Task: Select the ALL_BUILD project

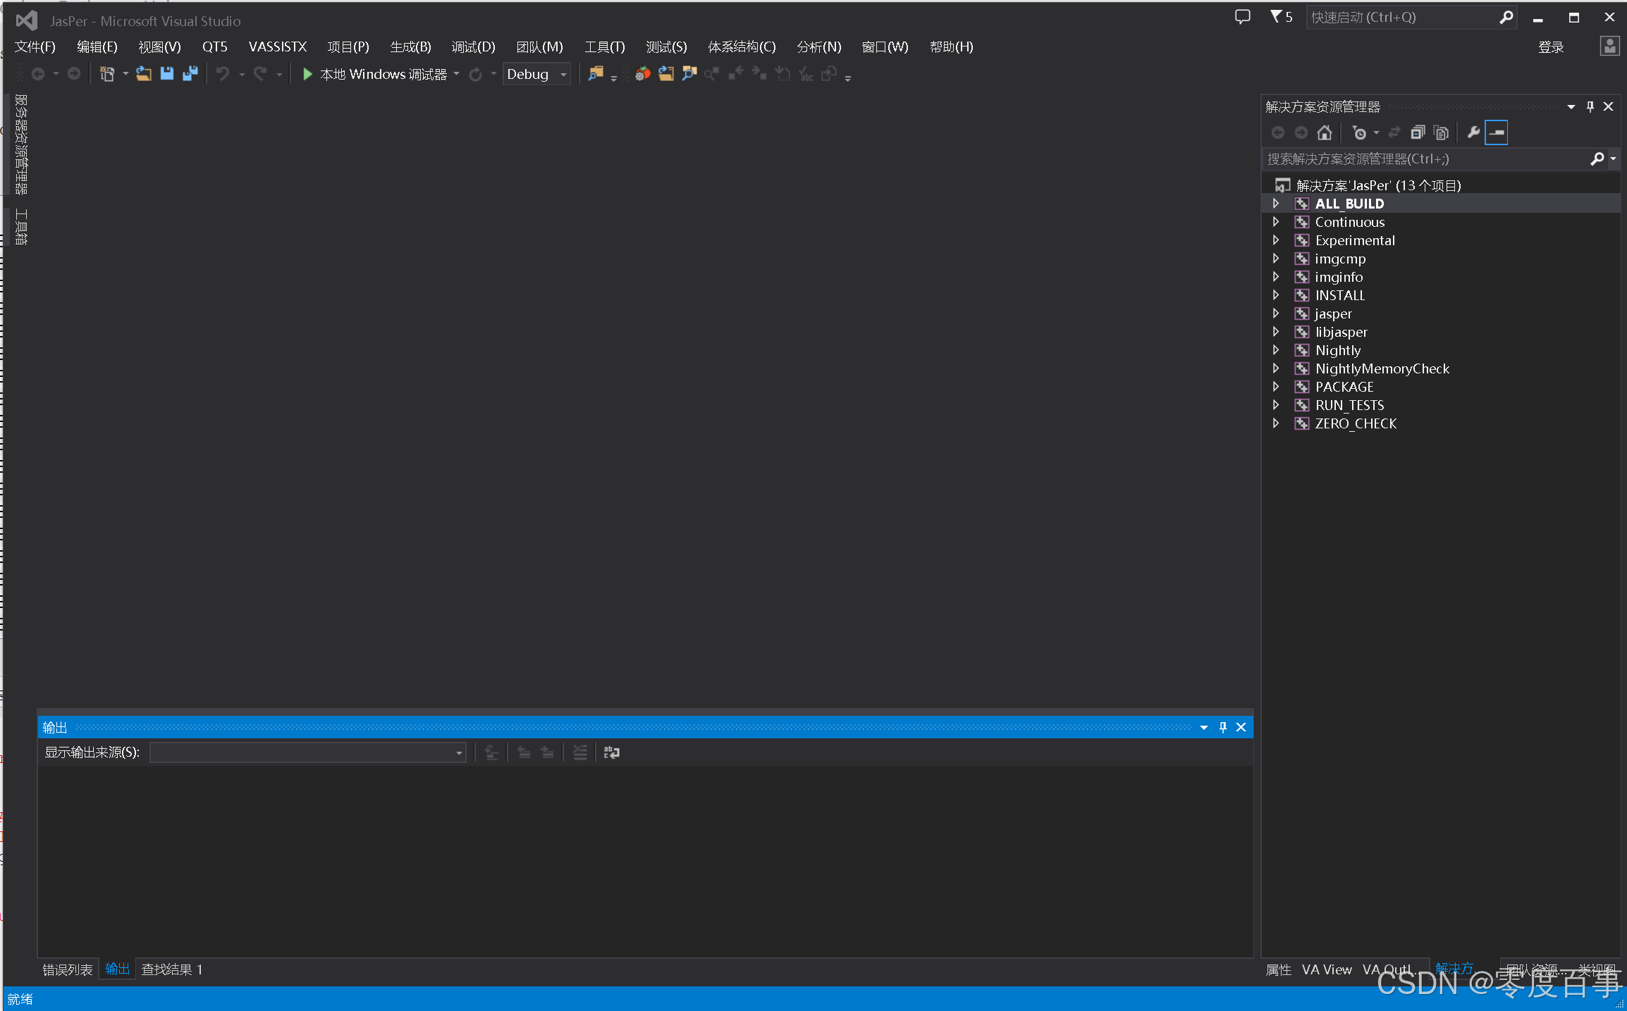Action: click(x=1349, y=204)
